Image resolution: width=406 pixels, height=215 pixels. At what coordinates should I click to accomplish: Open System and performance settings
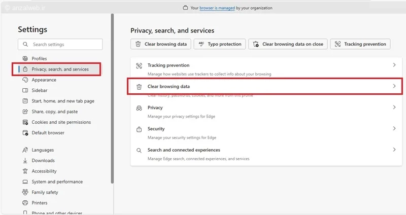[57, 182]
